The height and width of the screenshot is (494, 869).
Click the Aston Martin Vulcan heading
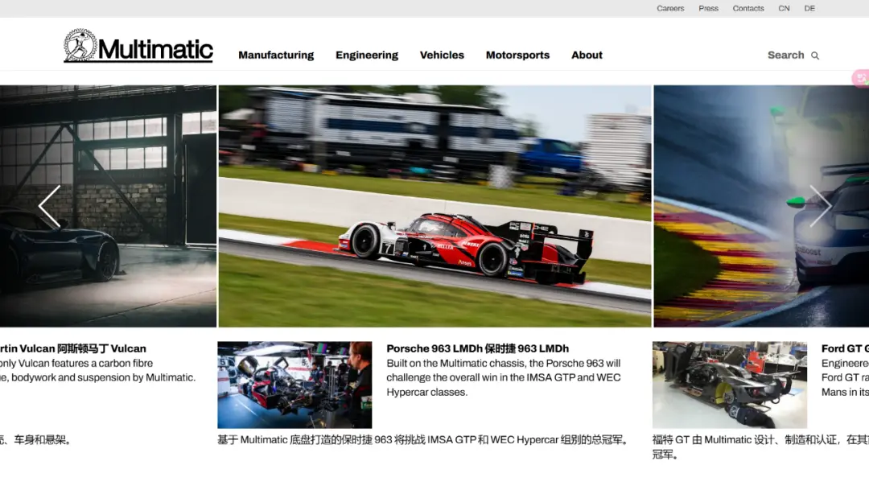coord(73,348)
